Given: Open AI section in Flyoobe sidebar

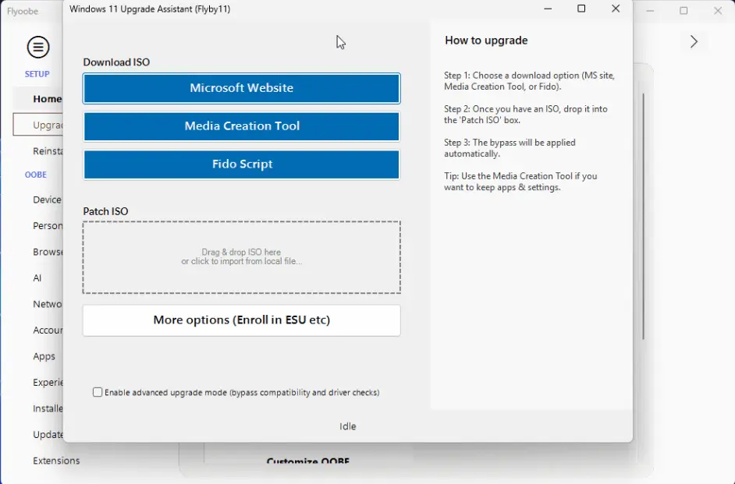Looking at the screenshot, I should pos(37,278).
